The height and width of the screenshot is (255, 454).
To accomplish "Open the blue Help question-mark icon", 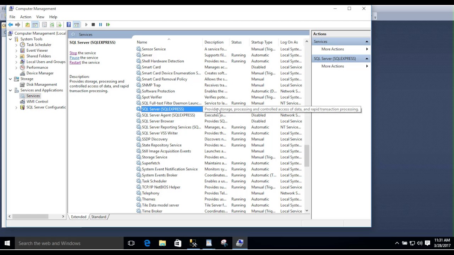I will click(x=69, y=24).
